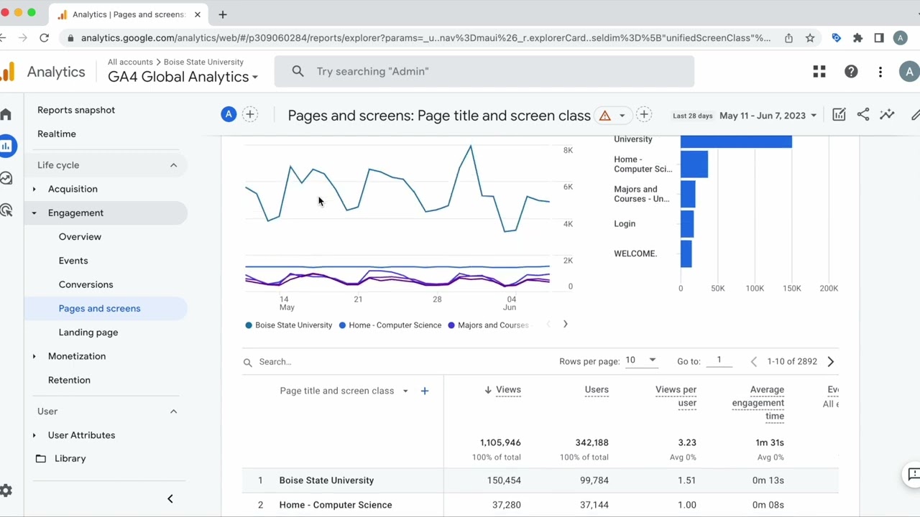Click the Customize report icon

pos(839,115)
